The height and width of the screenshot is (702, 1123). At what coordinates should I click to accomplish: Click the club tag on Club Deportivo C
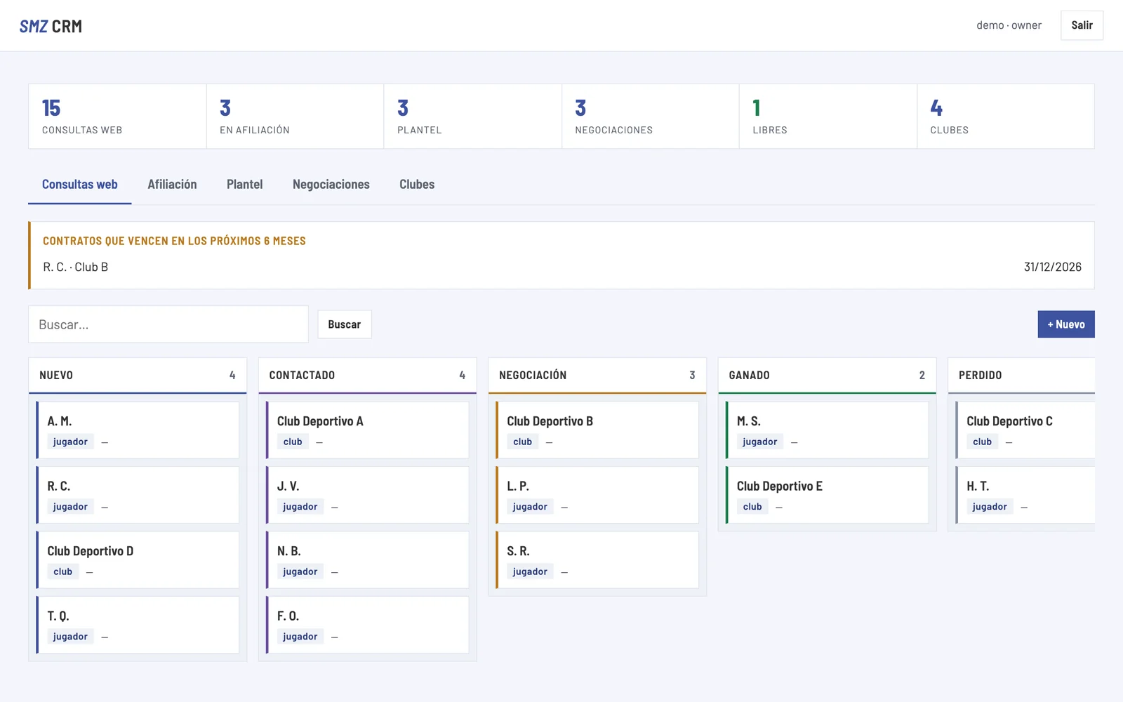pos(982,442)
